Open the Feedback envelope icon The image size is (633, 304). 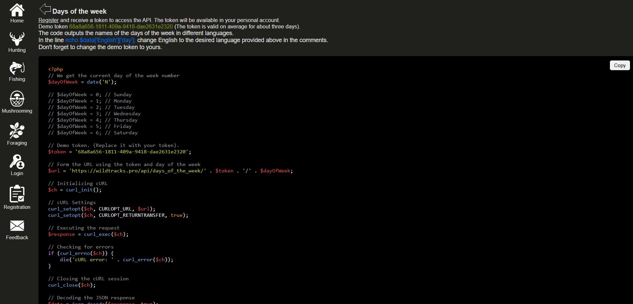(17, 226)
